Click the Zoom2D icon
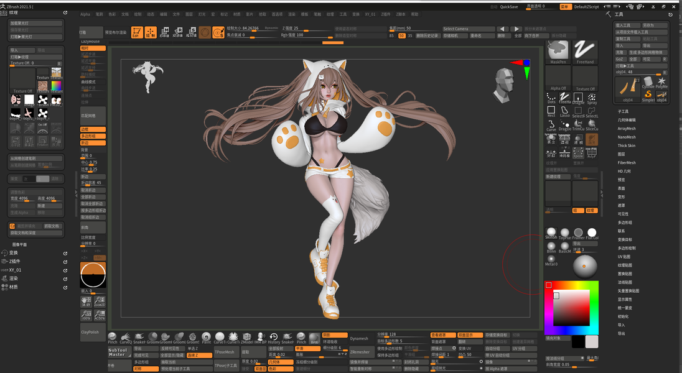 [100, 302]
